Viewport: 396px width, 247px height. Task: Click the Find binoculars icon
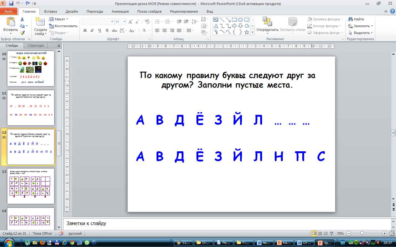tap(351, 19)
